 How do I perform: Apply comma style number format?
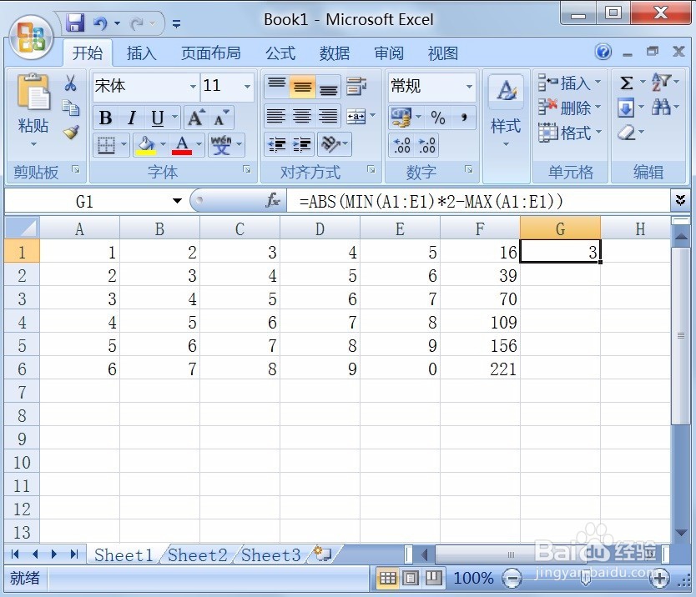click(x=464, y=118)
